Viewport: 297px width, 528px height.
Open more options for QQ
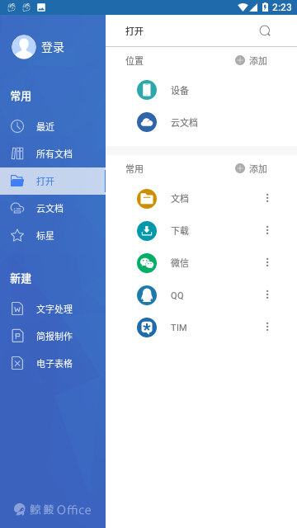click(x=267, y=295)
